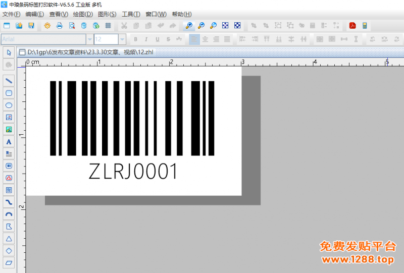Select the arrow pointer tool
This screenshot has width=404, height=273.
click(9, 52)
